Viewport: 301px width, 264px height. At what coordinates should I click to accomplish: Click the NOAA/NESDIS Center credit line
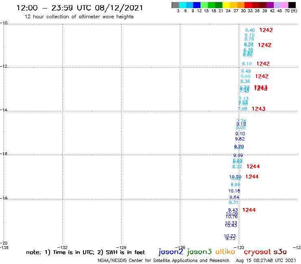(x=164, y=260)
